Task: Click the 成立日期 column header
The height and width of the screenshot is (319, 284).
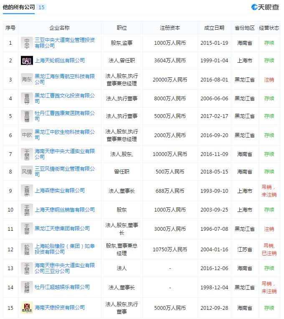Action: pyautogui.click(x=214, y=28)
